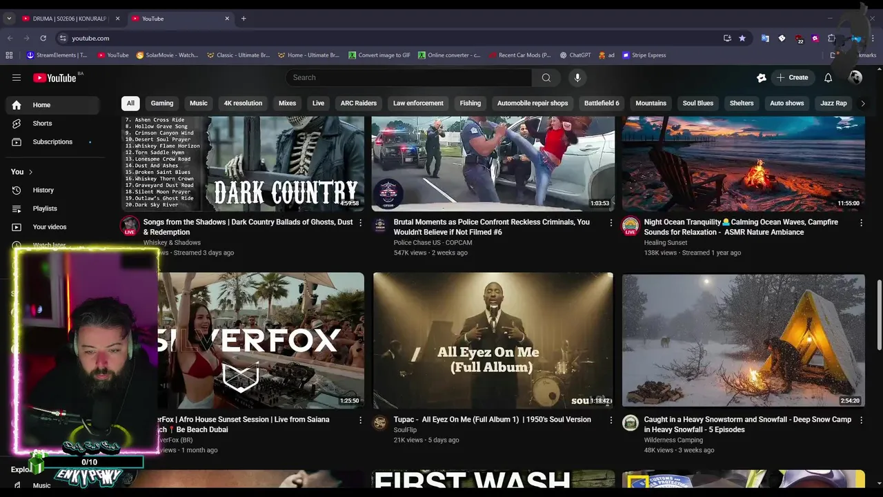Open options for Tupac All Eyez video
This screenshot has width=883, height=497.
pyautogui.click(x=611, y=420)
